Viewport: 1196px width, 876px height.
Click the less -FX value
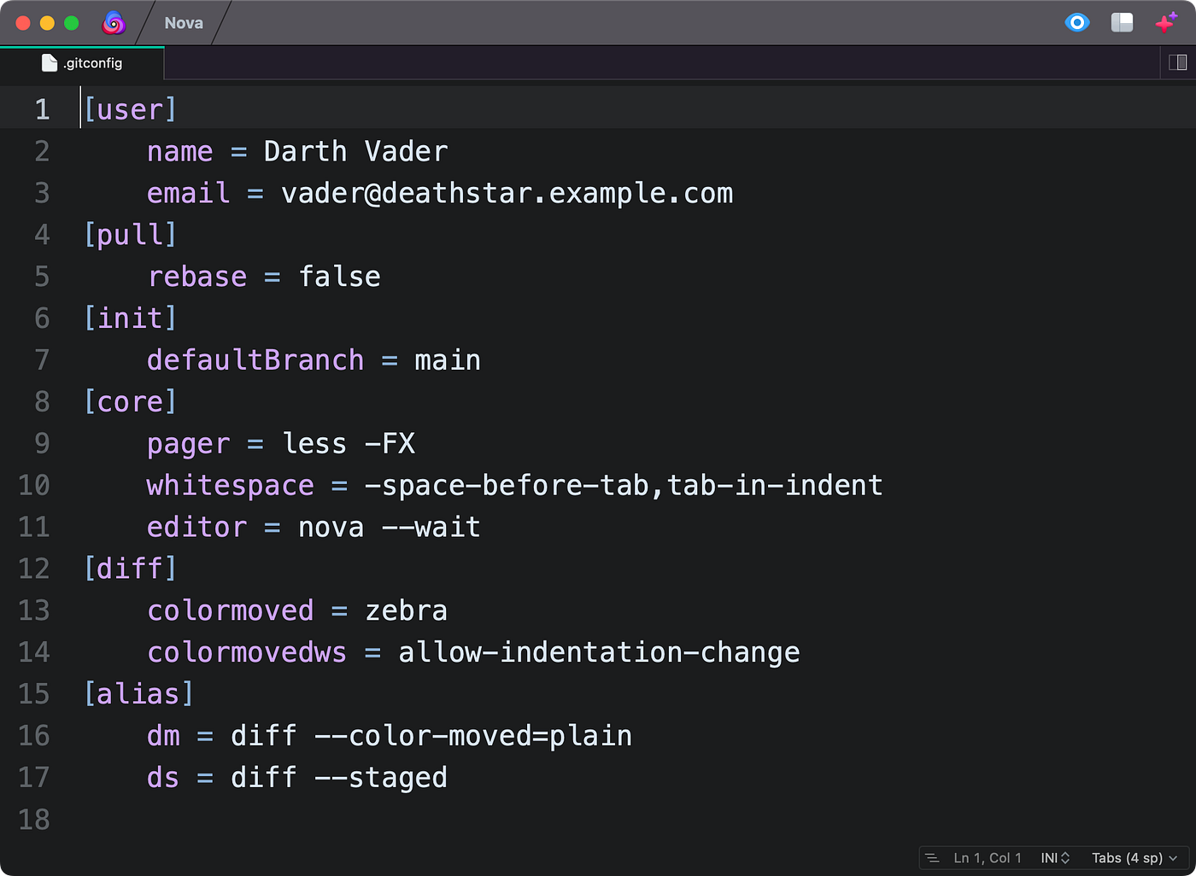coord(348,444)
